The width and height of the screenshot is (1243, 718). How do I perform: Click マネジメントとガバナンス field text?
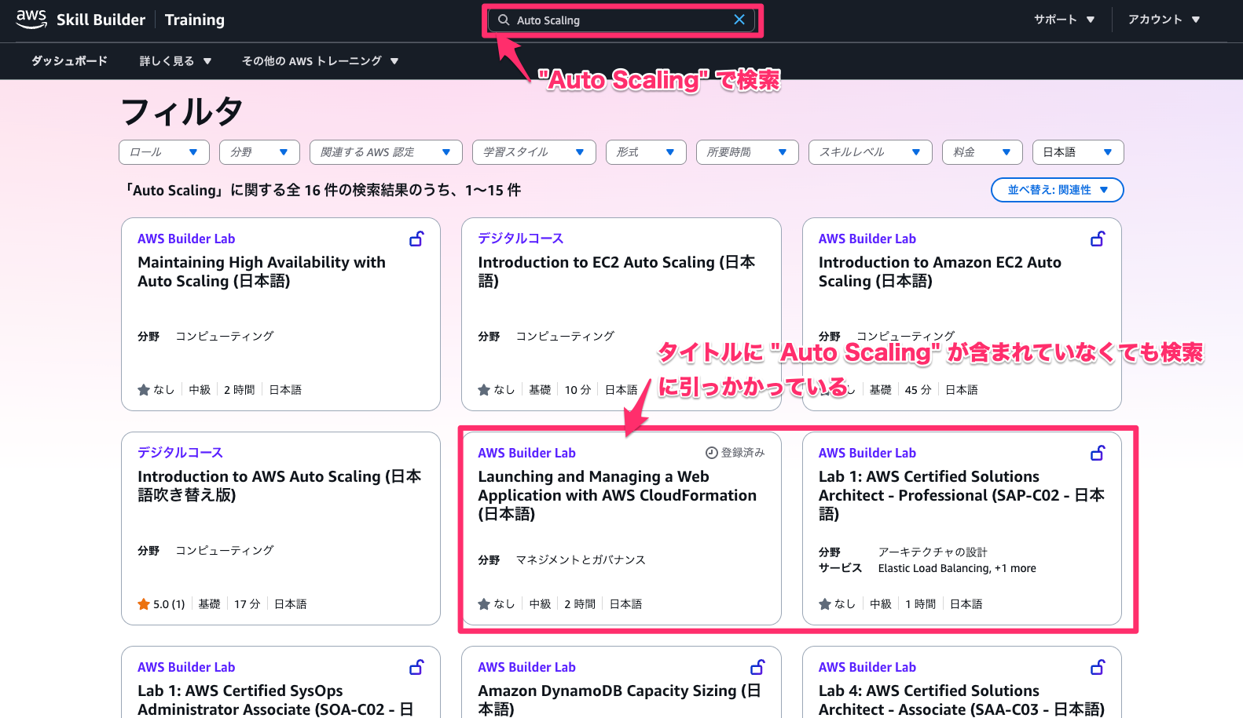[x=581, y=559]
